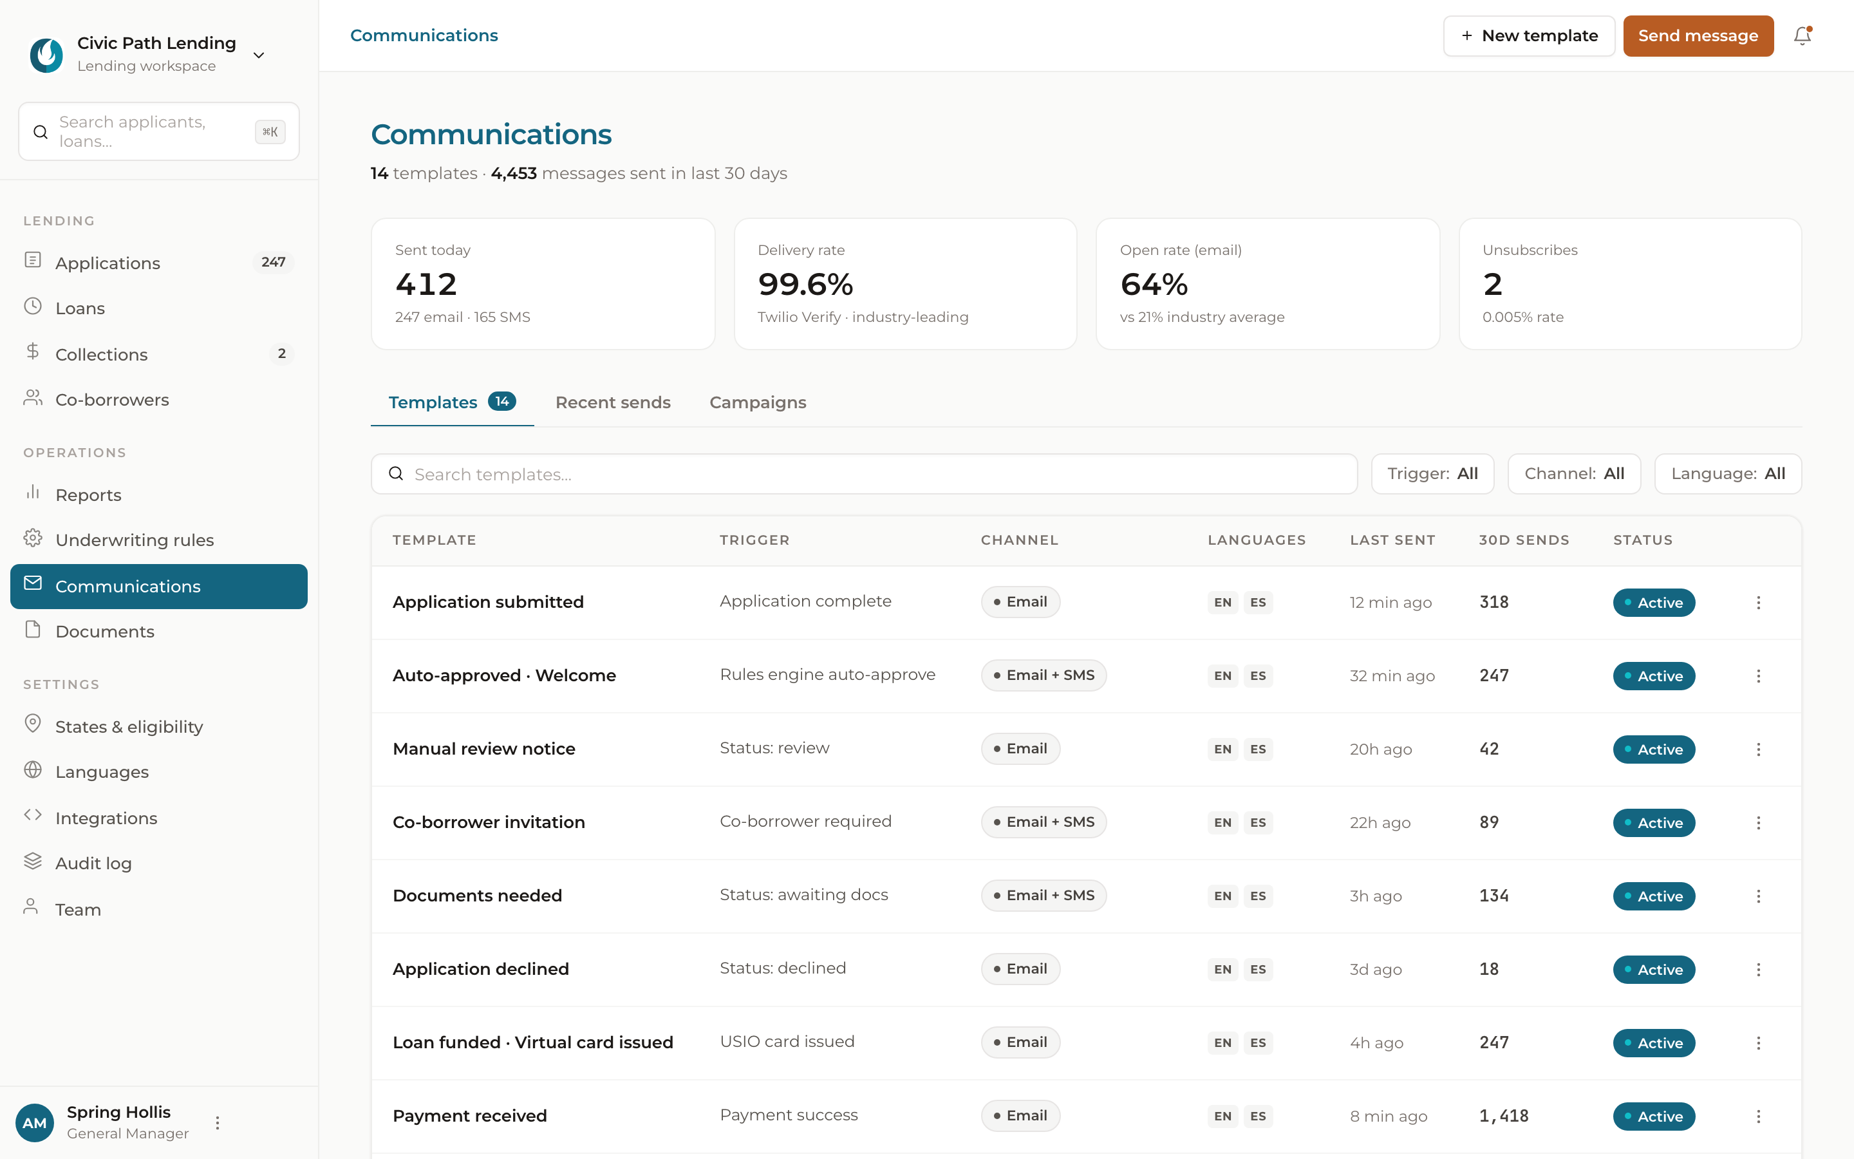Click the Loans clock icon
The height and width of the screenshot is (1159, 1854).
point(33,306)
